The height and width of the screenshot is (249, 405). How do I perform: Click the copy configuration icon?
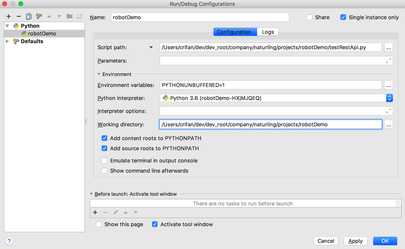(x=29, y=16)
